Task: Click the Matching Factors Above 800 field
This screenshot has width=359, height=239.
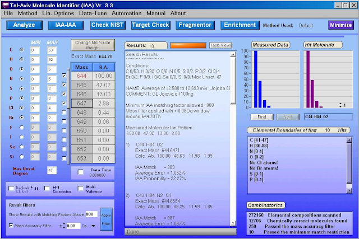Action: pos(91,214)
